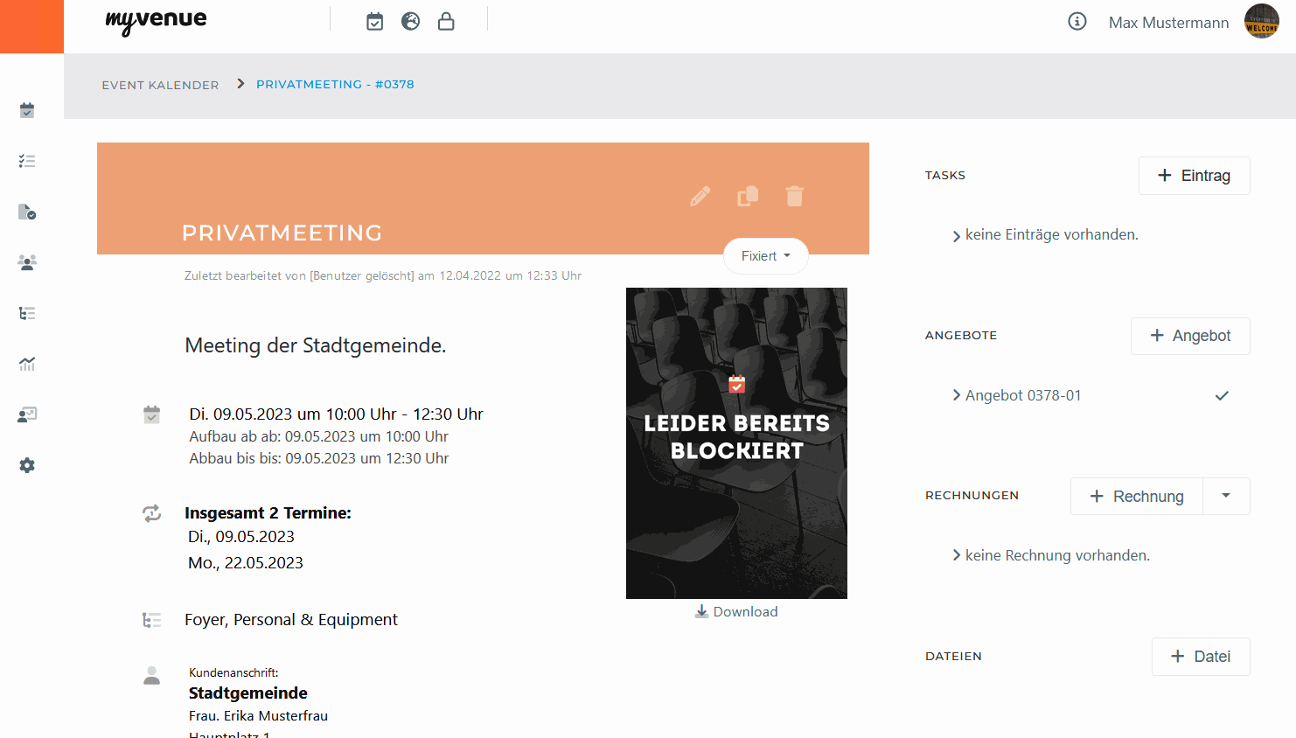
Task: Open the Fixiert status dropdown
Action: pos(765,256)
